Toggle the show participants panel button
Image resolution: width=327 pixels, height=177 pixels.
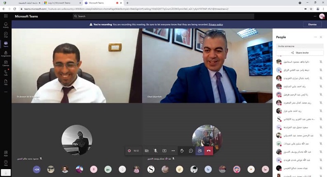pos(200,151)
